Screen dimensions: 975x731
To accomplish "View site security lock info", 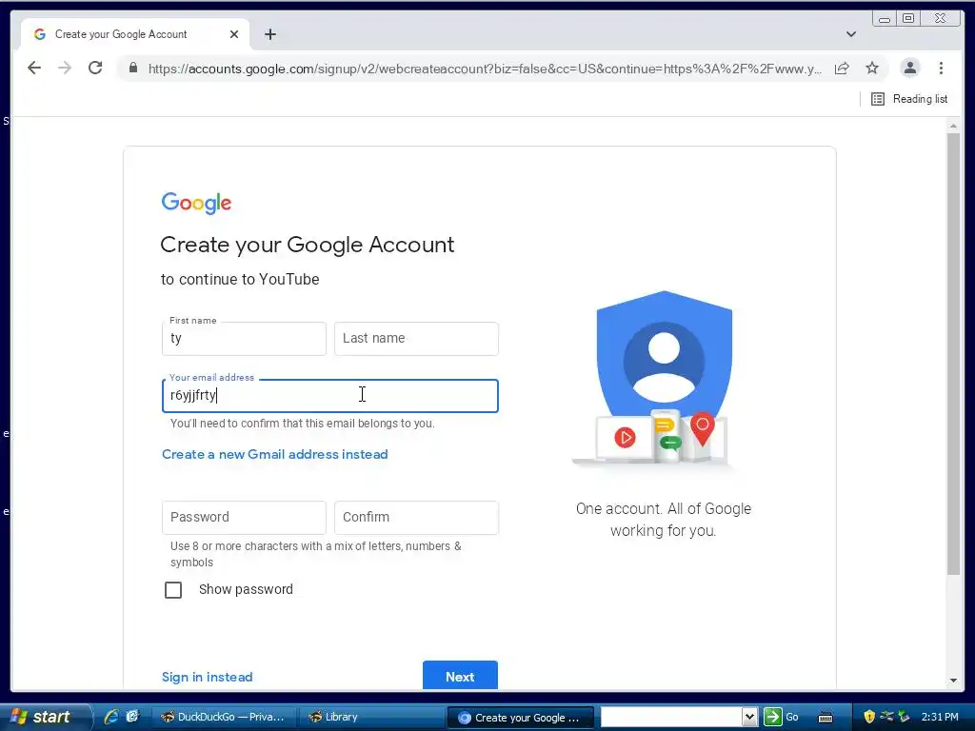I will point(133,68).
